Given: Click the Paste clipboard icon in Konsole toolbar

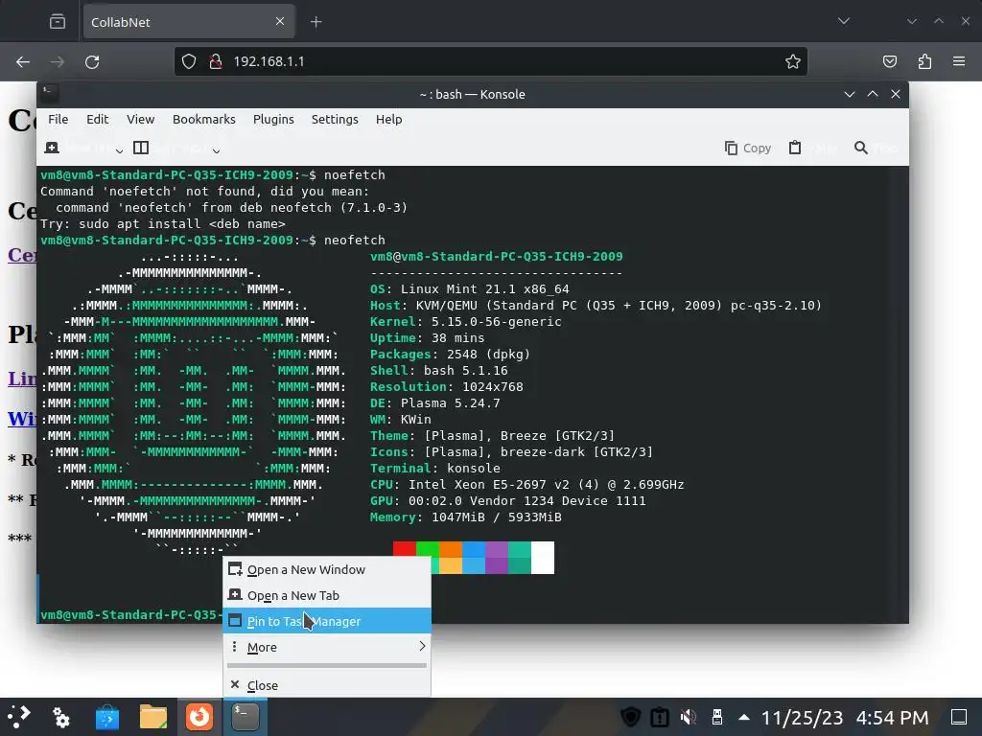Looking at the screenshot, I should 795,148.
